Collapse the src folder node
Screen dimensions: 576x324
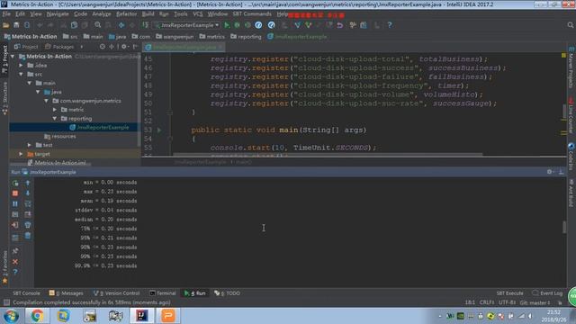[21, 74]
